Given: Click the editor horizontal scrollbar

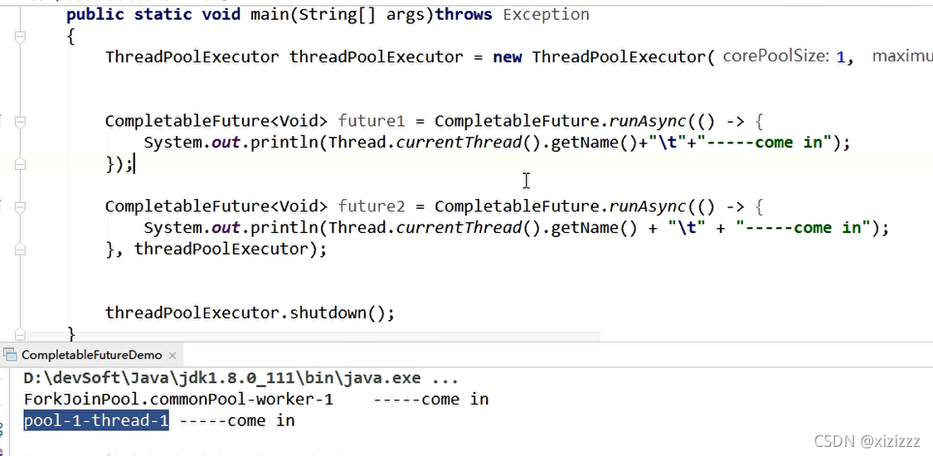Looking at the screenshot, I should tap(314, 337).
